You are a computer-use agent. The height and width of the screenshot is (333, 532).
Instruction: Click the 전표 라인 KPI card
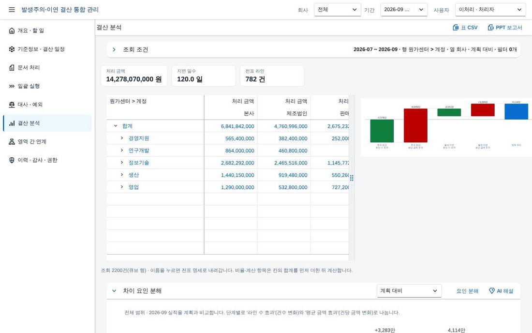tap(272, 76)
